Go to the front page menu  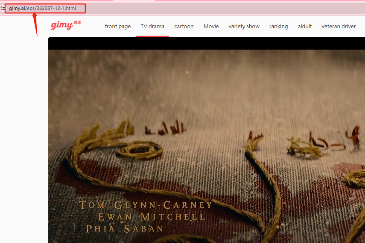118,27
